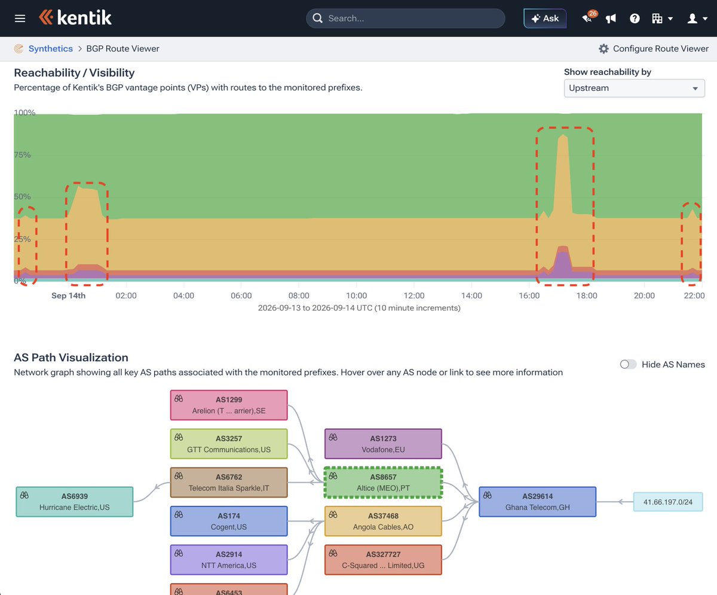Click the Ask AI button

545,18
